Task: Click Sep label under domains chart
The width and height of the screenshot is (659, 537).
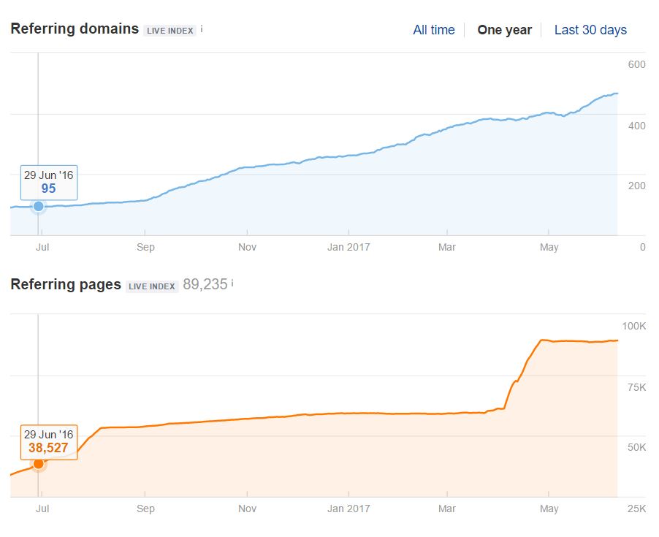Action: tap(145, 247)
